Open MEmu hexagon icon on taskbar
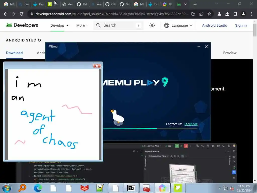This screenshot has height=193, width=257. 162,188
